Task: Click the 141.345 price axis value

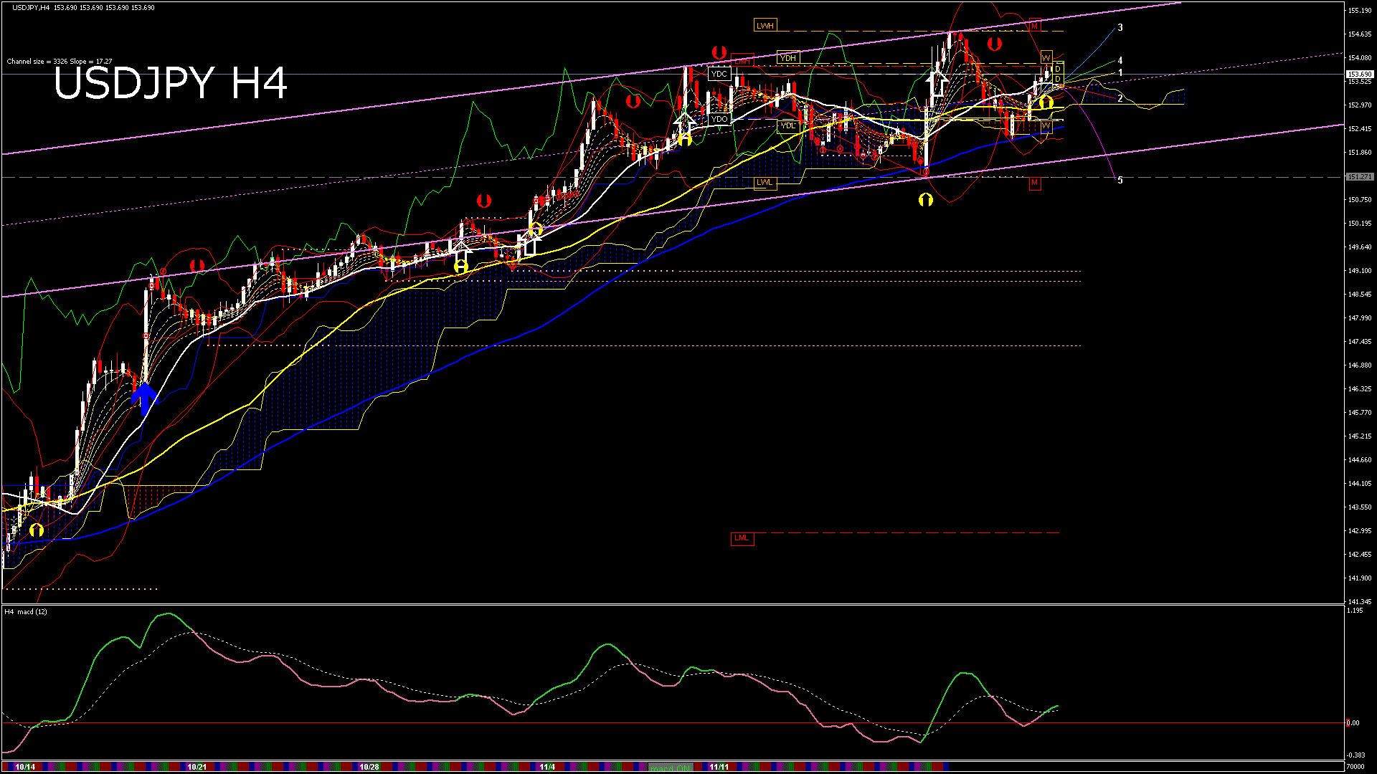Action: (1361, 602)
